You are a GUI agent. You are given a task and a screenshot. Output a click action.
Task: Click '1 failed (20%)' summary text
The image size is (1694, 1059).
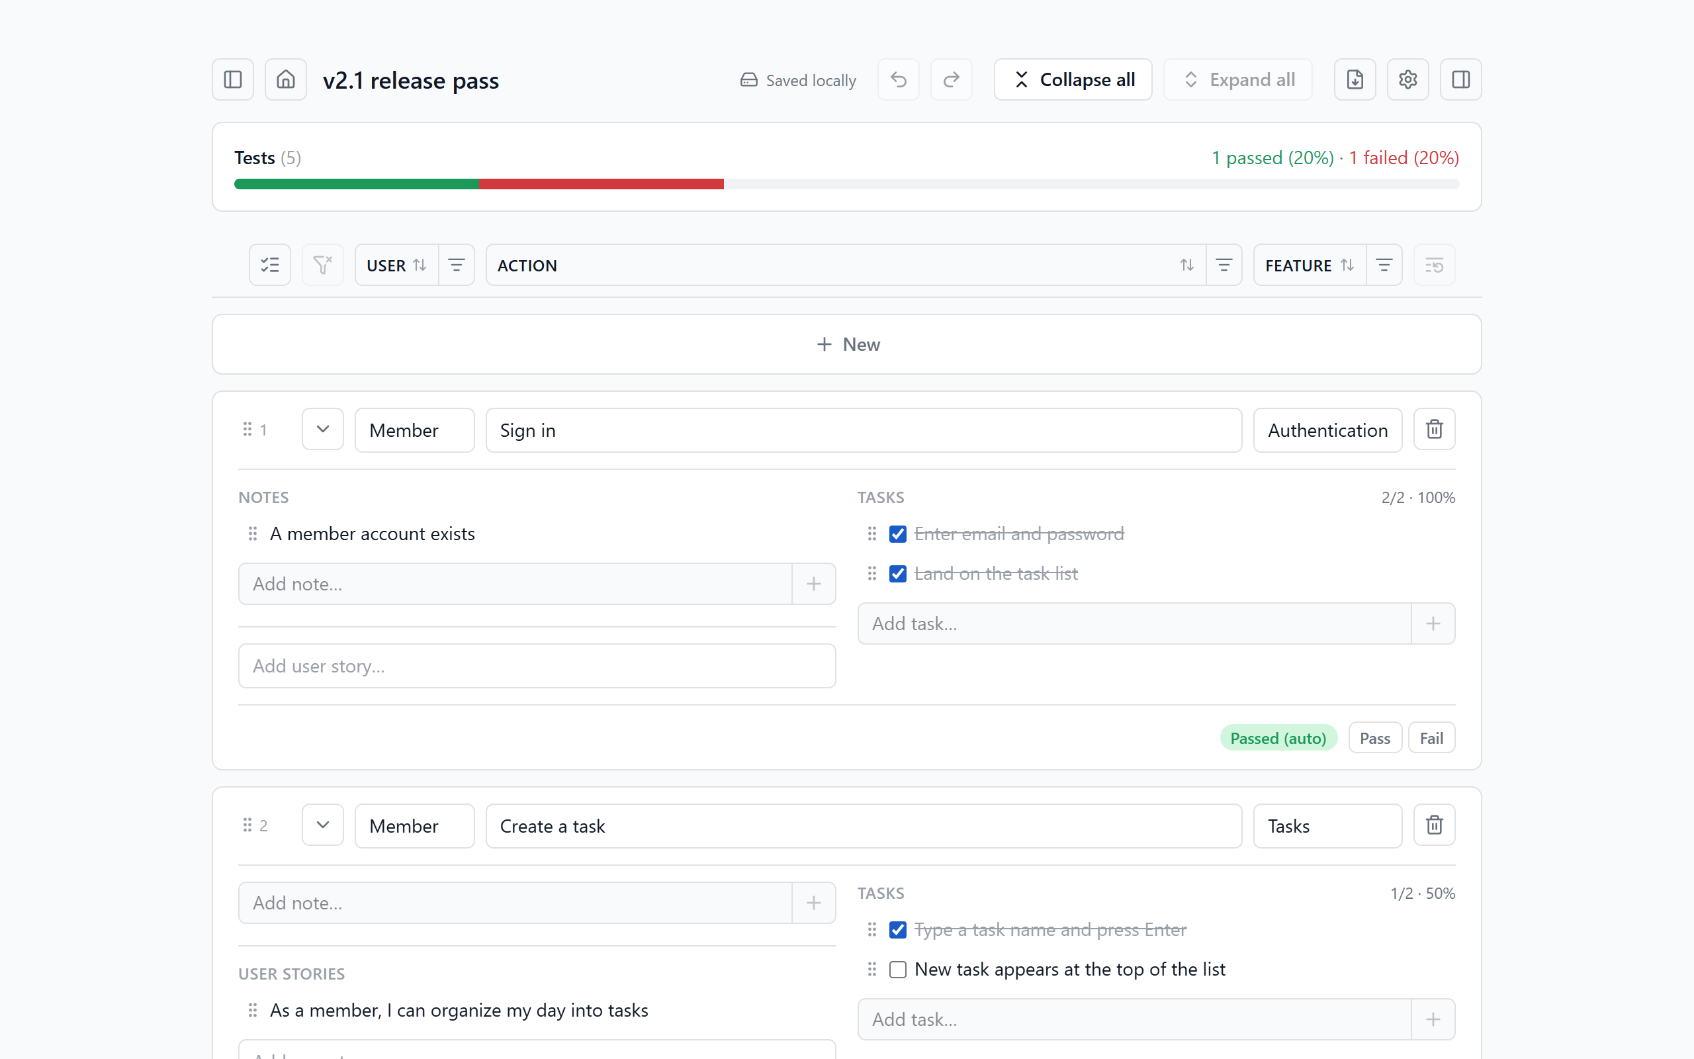point(1404,158)
